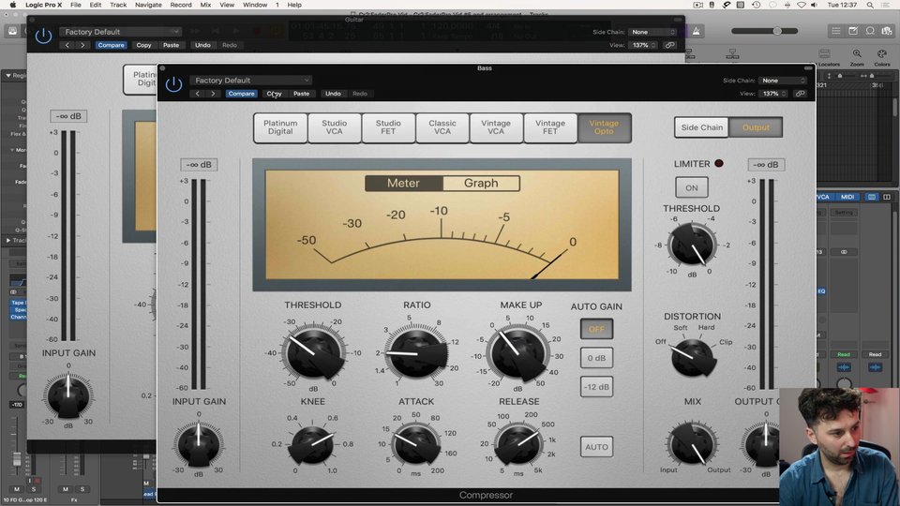This screenshot has height=506, width=900.
Task: Click the screen recording icon in menu bar
Action: (697, 5)
